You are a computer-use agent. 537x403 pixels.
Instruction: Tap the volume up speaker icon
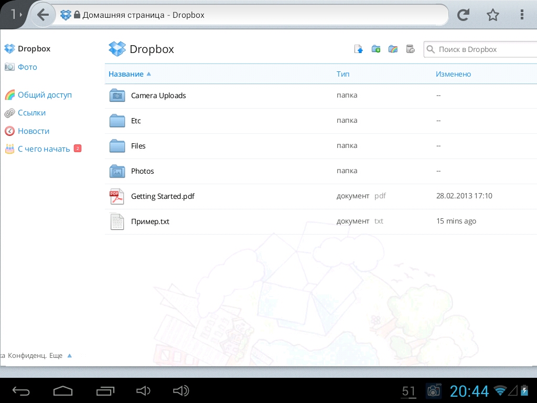181,390
